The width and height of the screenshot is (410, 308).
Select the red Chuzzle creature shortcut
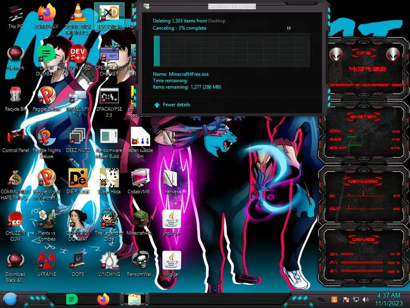tap(16, 226)
